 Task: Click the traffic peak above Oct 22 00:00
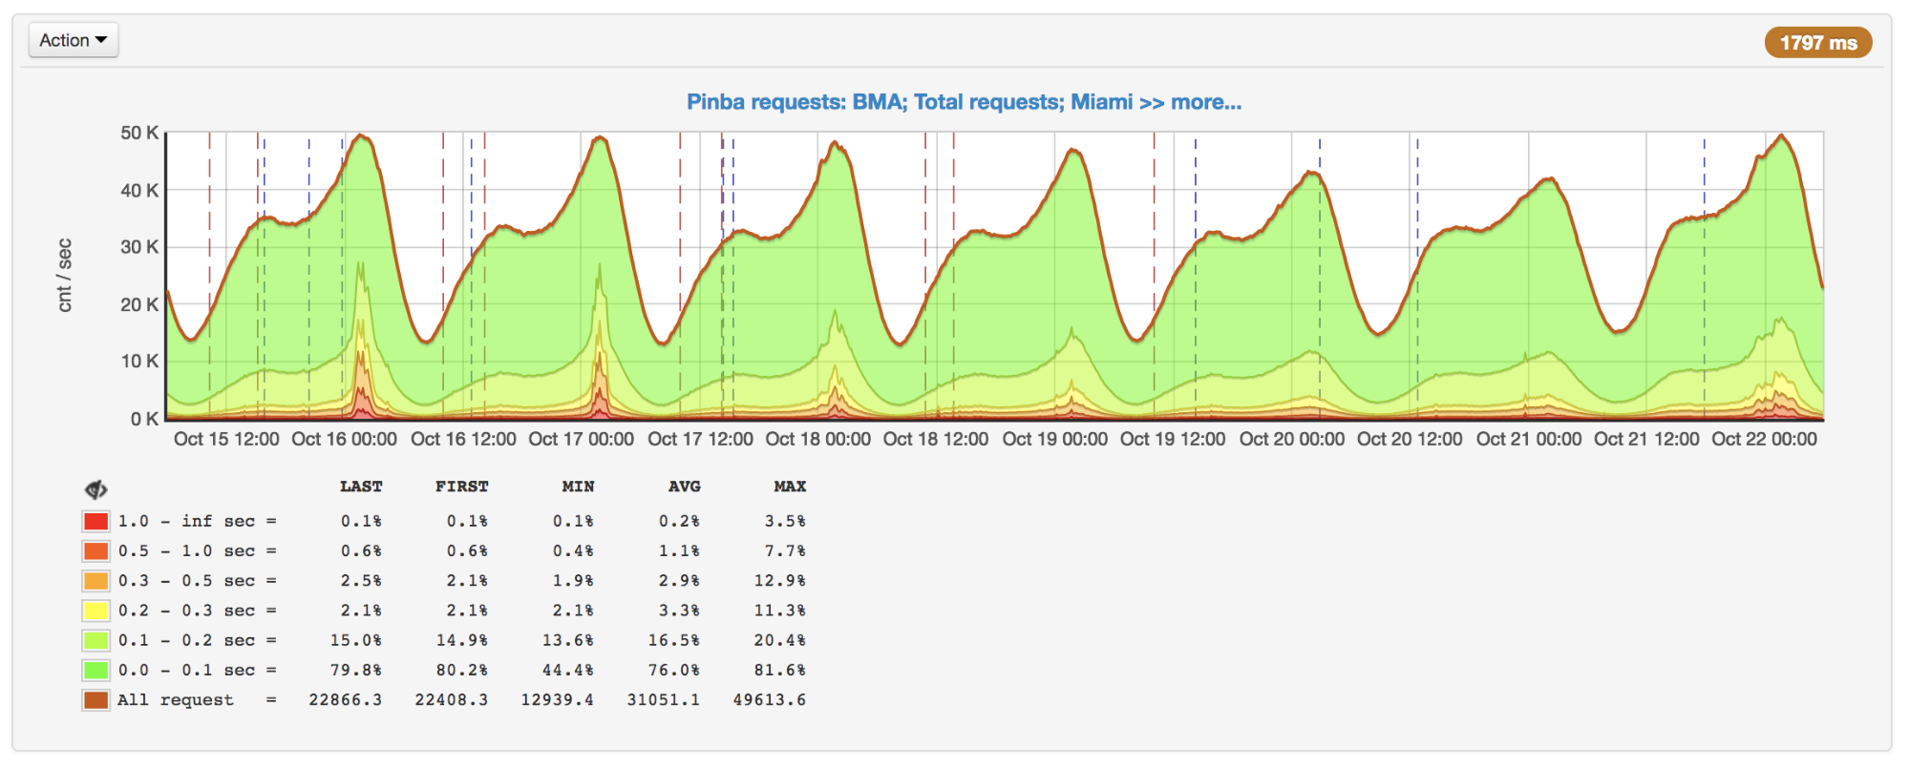click(1781, 136)
